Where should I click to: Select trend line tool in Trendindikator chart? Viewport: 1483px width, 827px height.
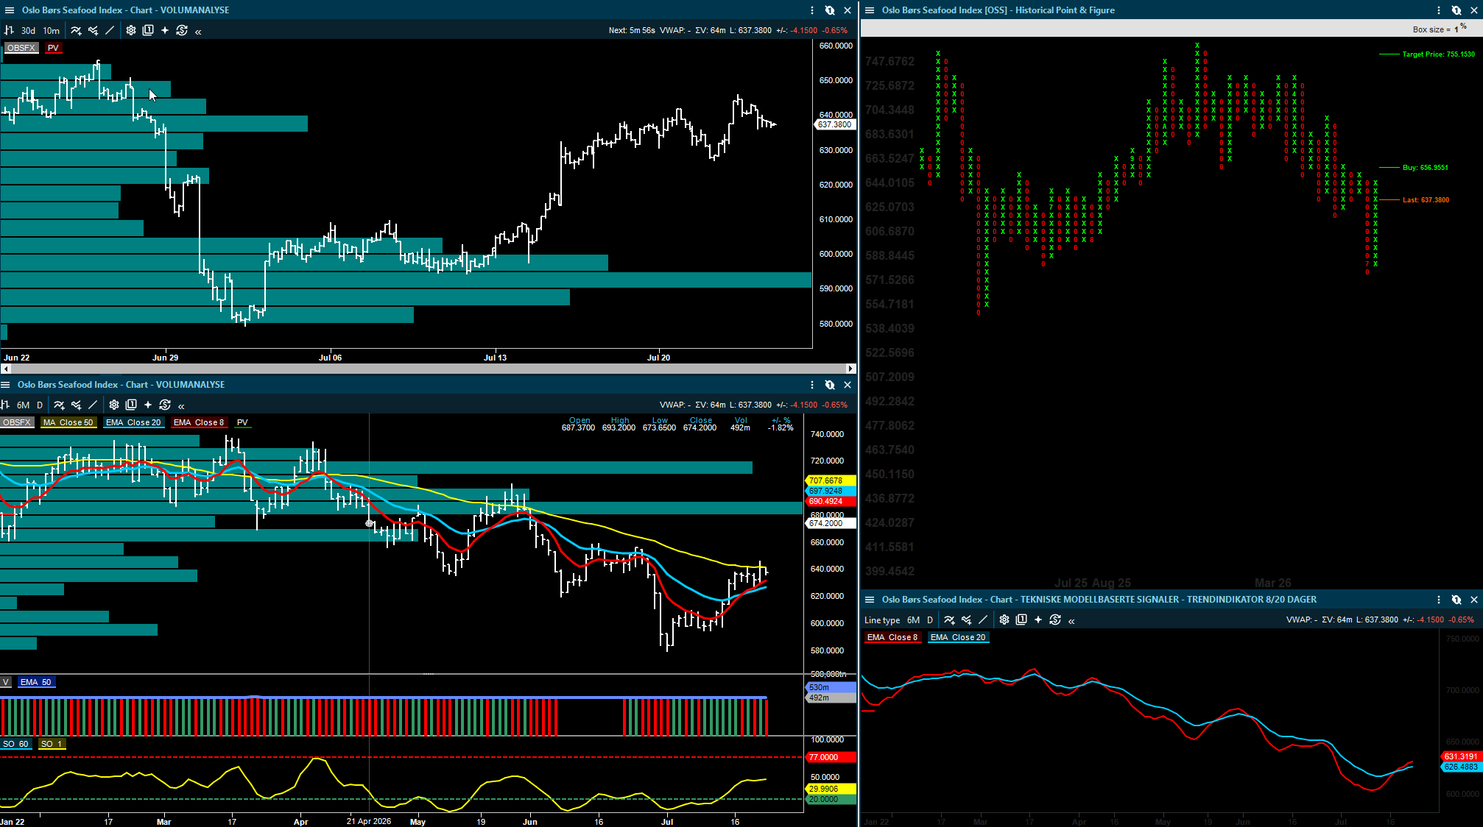pos(983,620)
